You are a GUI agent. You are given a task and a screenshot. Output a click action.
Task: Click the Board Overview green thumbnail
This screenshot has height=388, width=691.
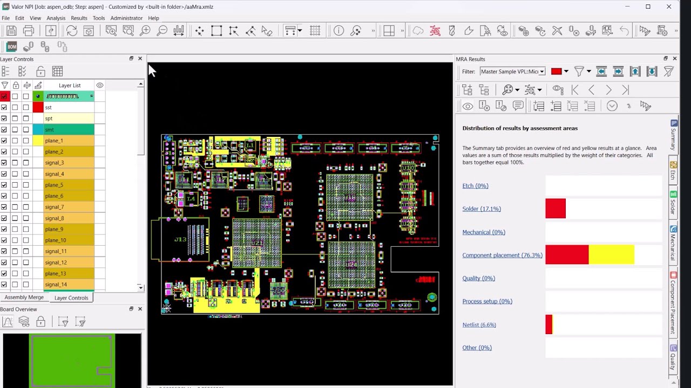pos(72,360)
